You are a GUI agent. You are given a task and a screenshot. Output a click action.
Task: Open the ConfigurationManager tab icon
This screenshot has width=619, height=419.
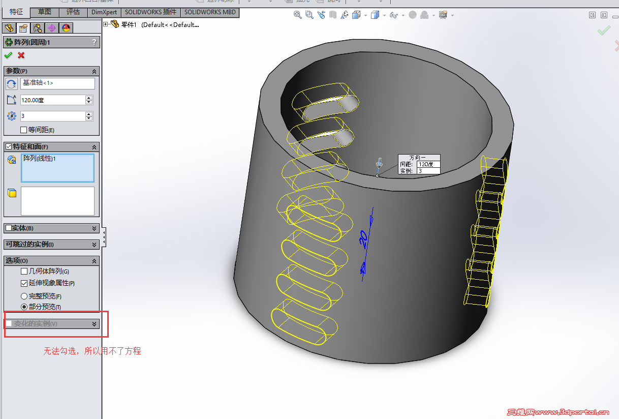click(x=38, y=28)
